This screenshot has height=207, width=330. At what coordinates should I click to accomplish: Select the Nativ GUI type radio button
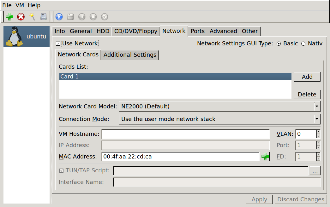[303, 43]
